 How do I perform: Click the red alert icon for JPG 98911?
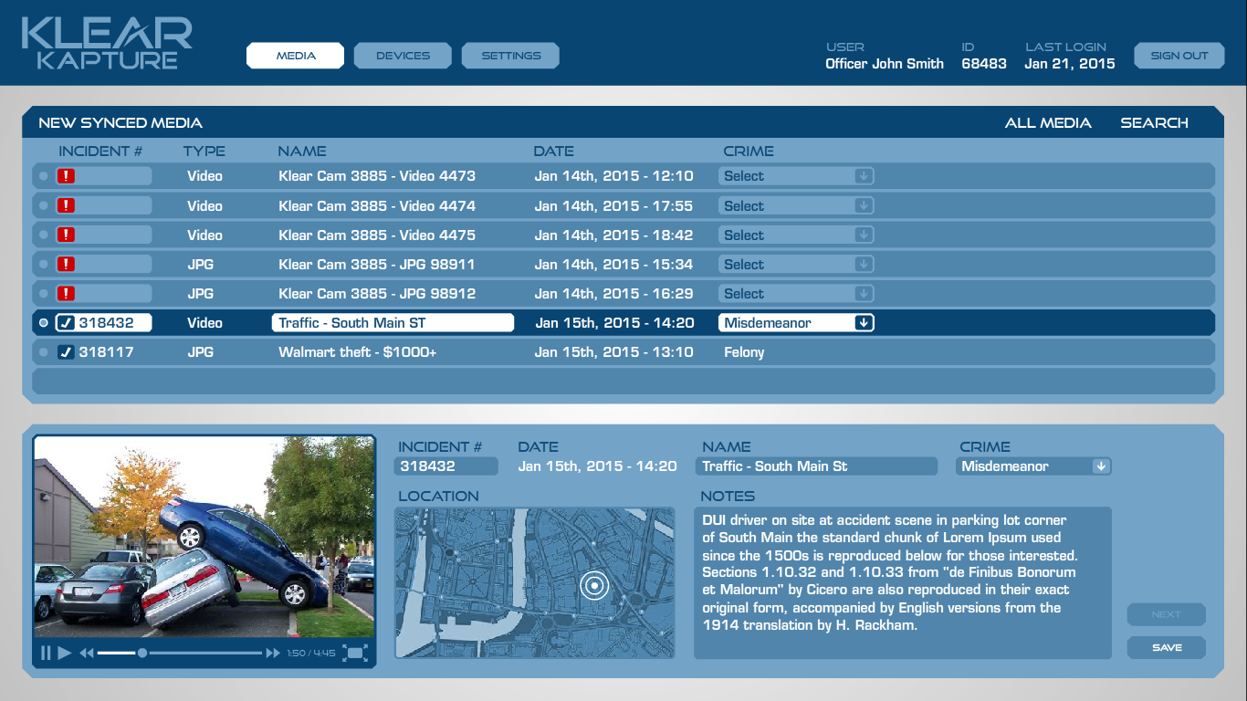coord(66,265)
